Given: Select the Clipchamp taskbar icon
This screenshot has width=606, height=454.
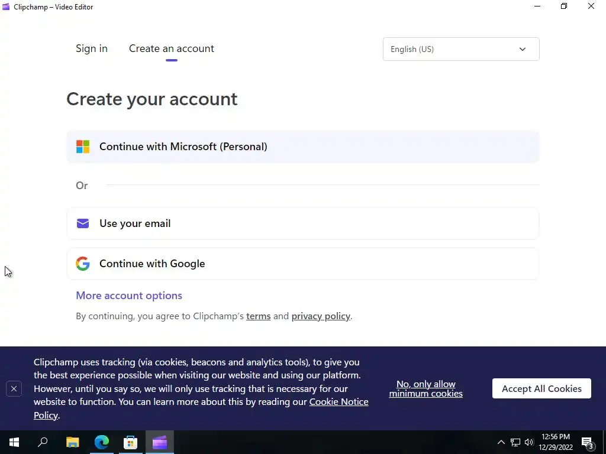Looking at the screenshot, I should [160, 442].
